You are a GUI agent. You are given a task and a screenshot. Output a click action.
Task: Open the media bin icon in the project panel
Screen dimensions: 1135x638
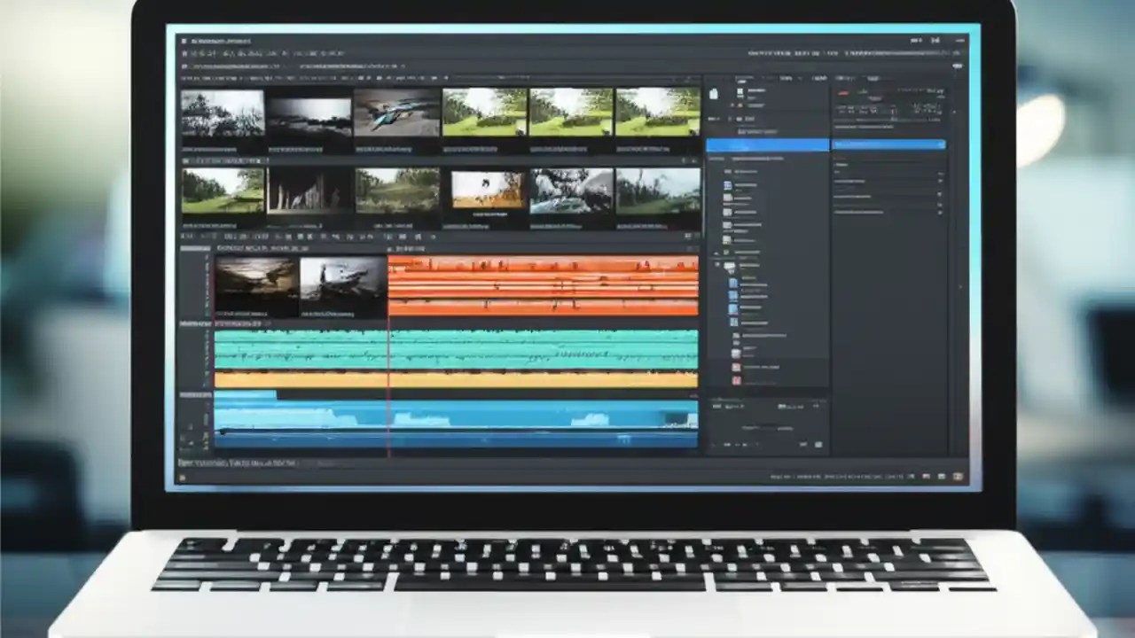pos(714,93)
